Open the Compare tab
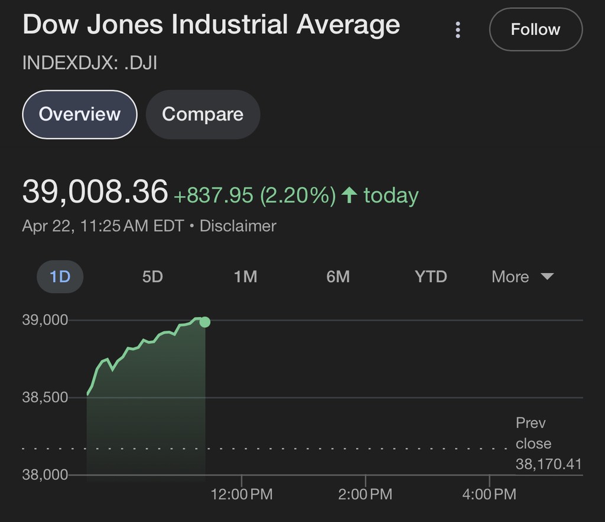Screen dimensions: 605x522 pos(203,114)
